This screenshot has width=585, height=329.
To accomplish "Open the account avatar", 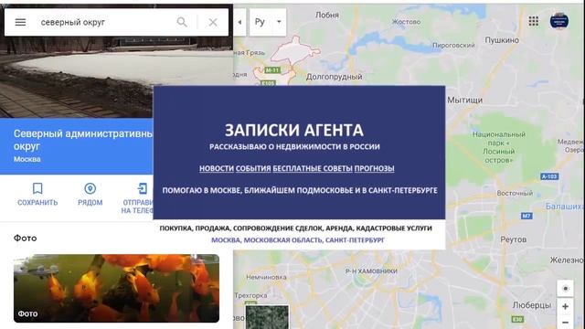I will click(559, 21).
